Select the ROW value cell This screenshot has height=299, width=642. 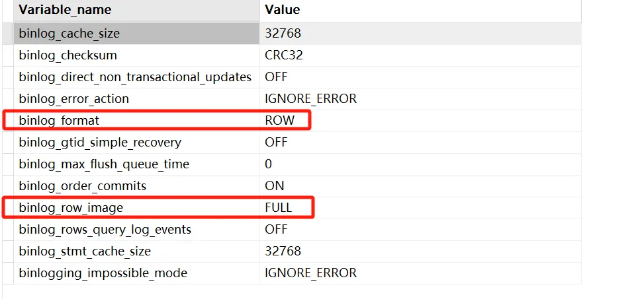point(279,121)
